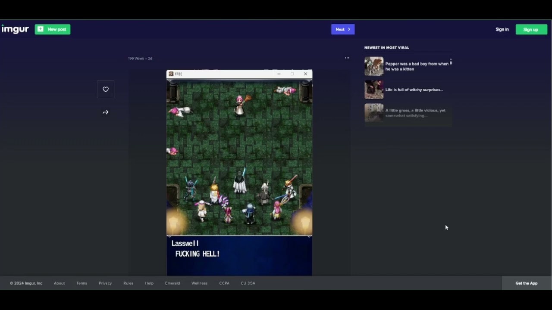The height and width of the screenshot is (310, 552).
Task: Close the FFBE window
Action: coord(306,74)
